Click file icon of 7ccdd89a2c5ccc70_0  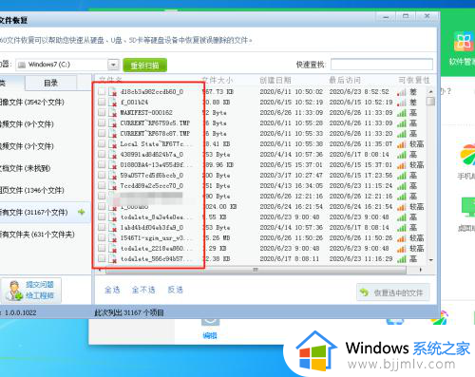tap(112, 186)
